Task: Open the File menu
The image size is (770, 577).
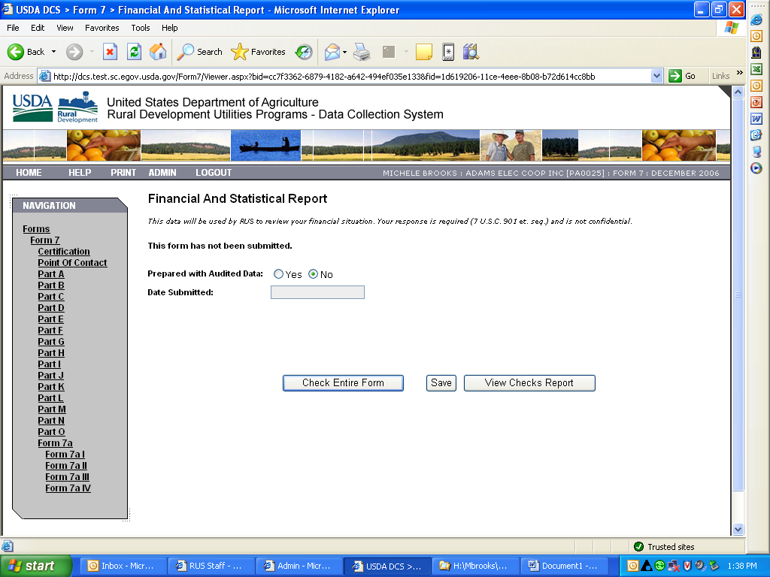Action: click(14, 28)
